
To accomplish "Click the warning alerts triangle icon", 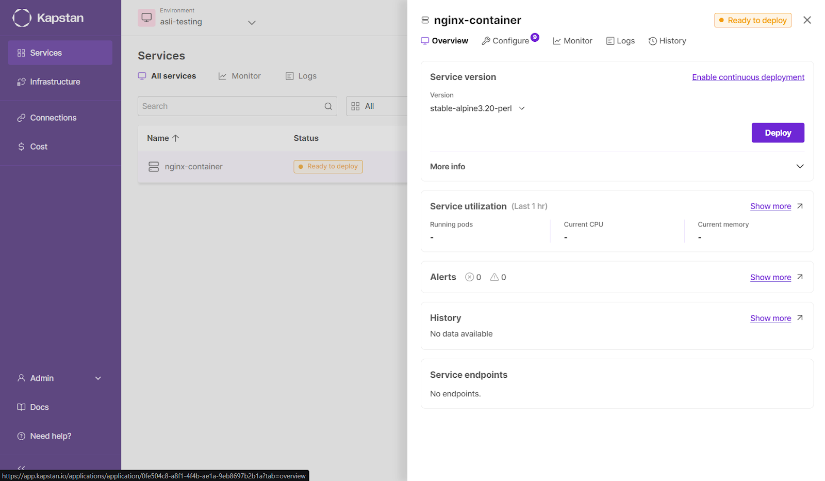I will coord(494,277).
